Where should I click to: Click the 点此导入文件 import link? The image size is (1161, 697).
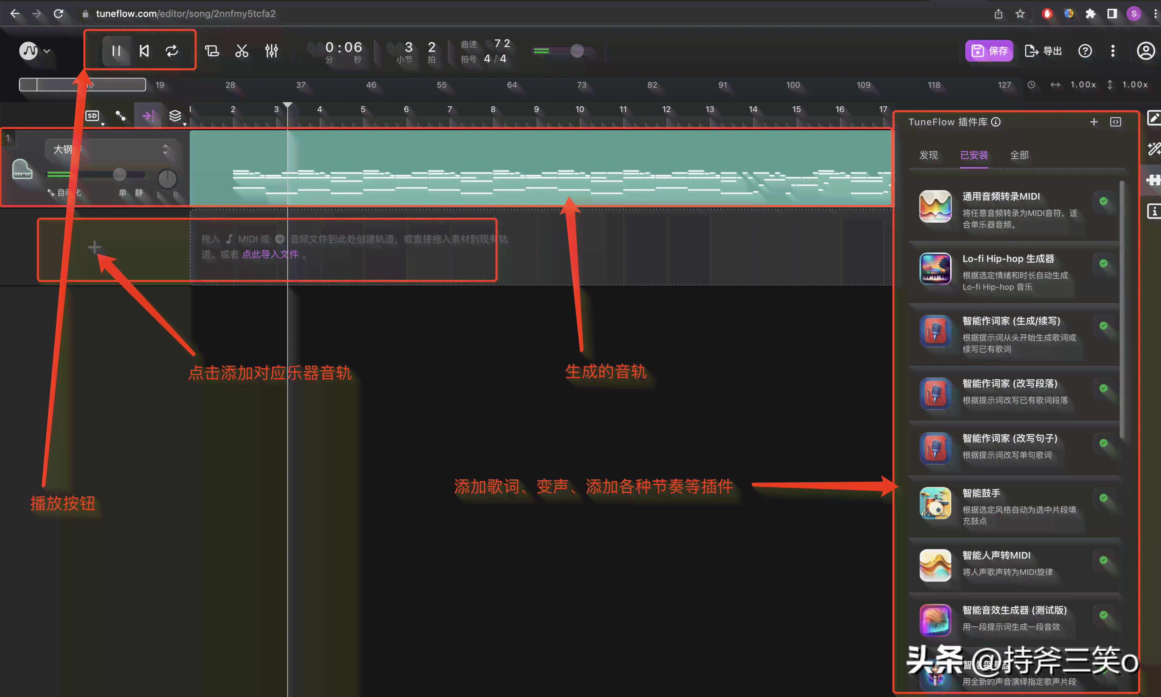pyautogui.click(x=270, y=254)
